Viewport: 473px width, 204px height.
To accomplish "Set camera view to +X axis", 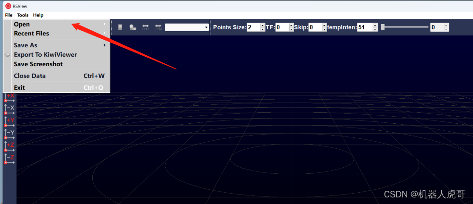I will point(9,97).
